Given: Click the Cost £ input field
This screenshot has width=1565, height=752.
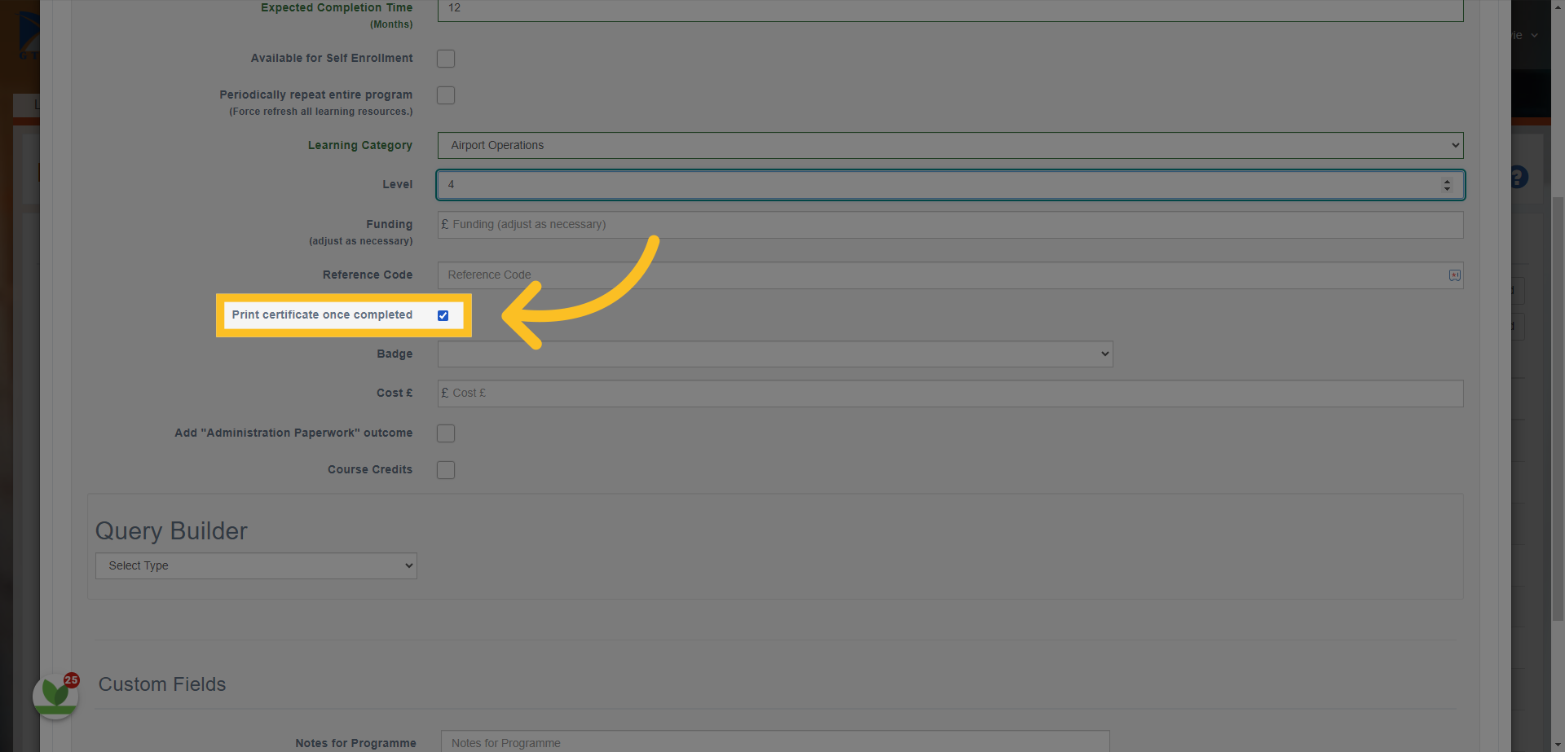Looking at the screenshot, I should pyautogui.click(x=950, y=394).
